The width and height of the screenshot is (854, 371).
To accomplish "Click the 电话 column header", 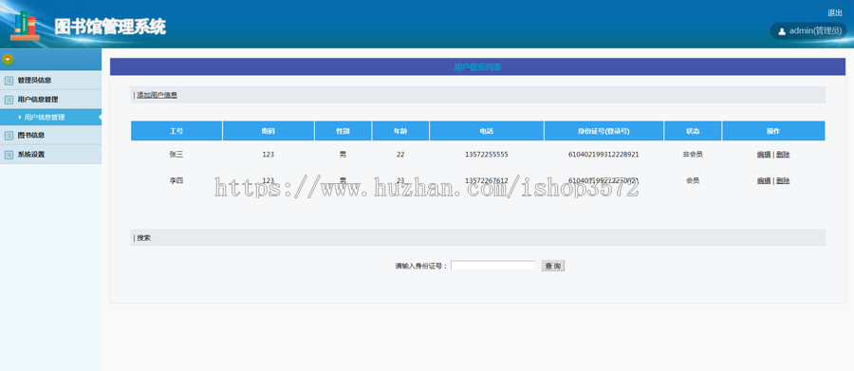I will pyautogui.click(x=487, y=131).
